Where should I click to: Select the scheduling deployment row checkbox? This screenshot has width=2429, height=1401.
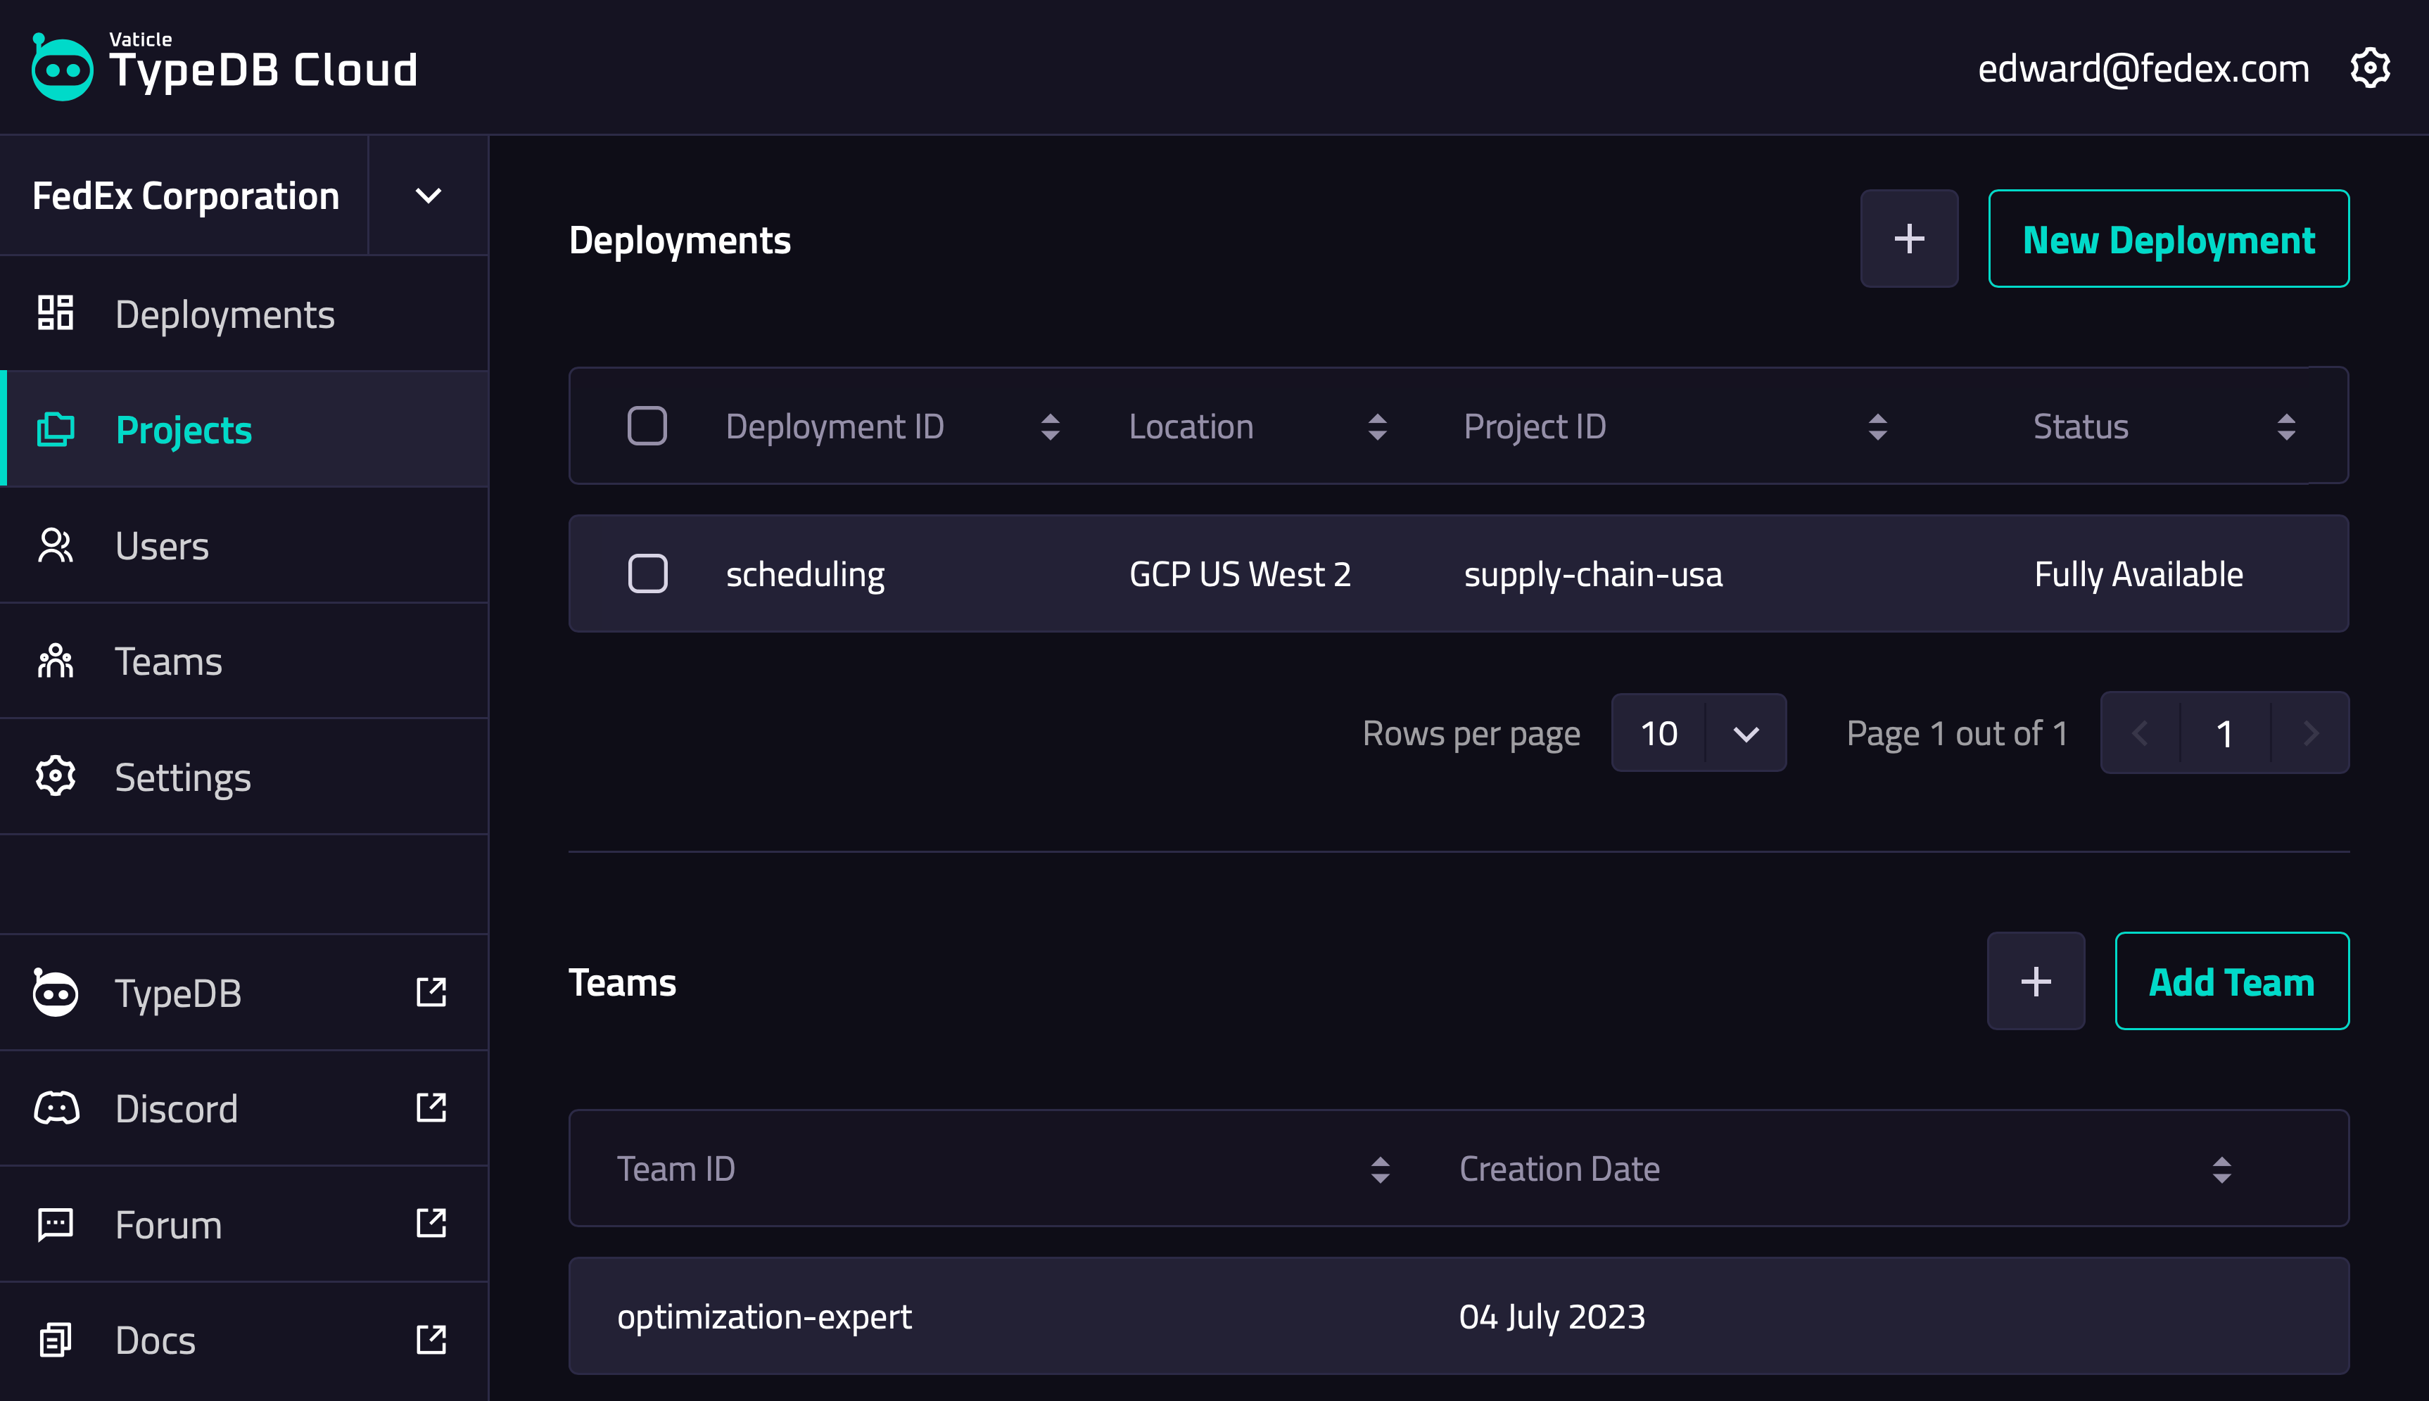647,573
